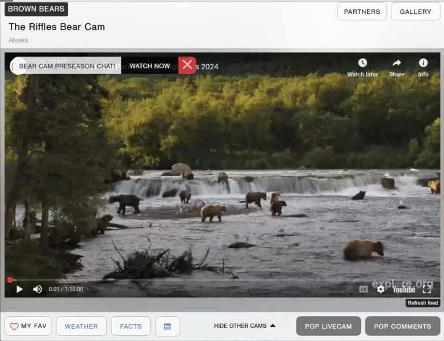This screenshot has height=341, width=444.
Task: Open BEAR CAM PRESEASON CHAT! banner
Action: (67, 66)
